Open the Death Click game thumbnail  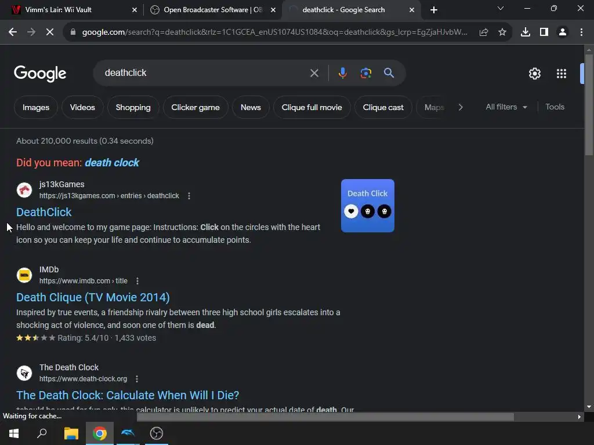coord(367,206)
